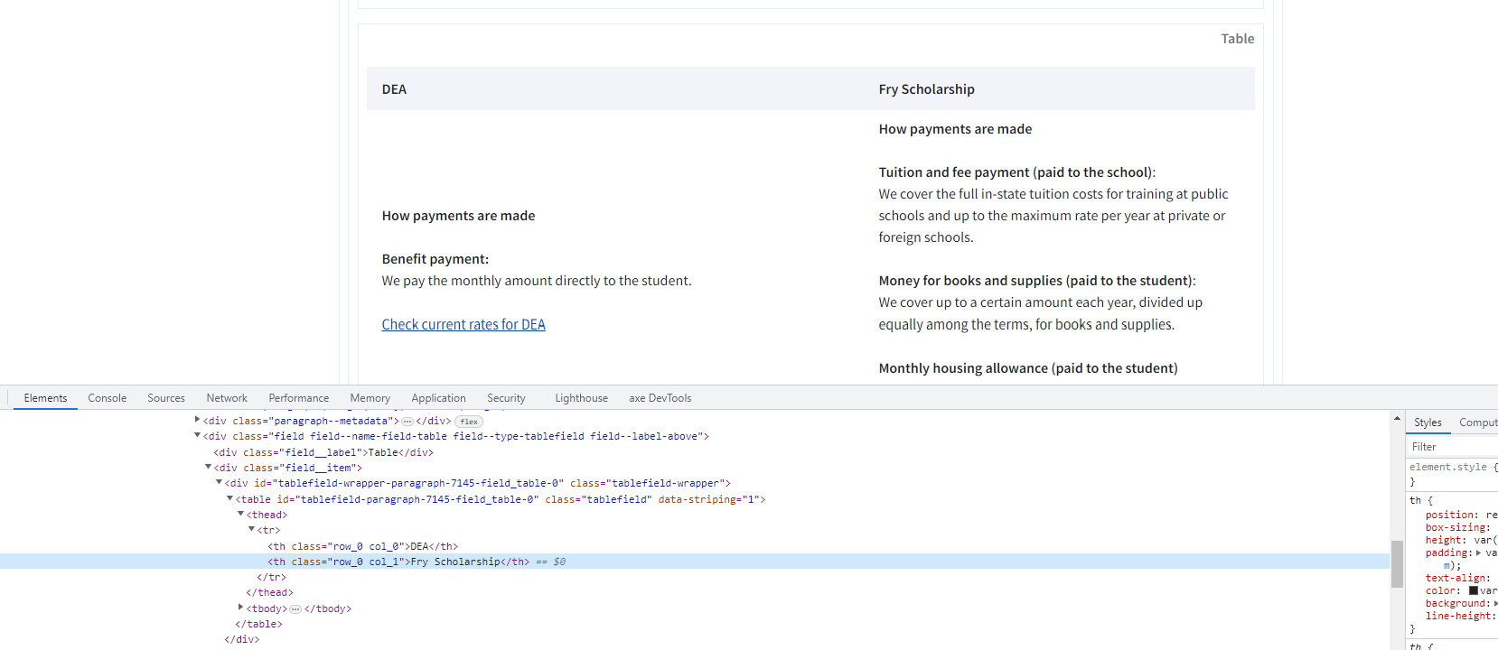
Task: Expand the paragraph--metadata div node
Action: point(197,420)
